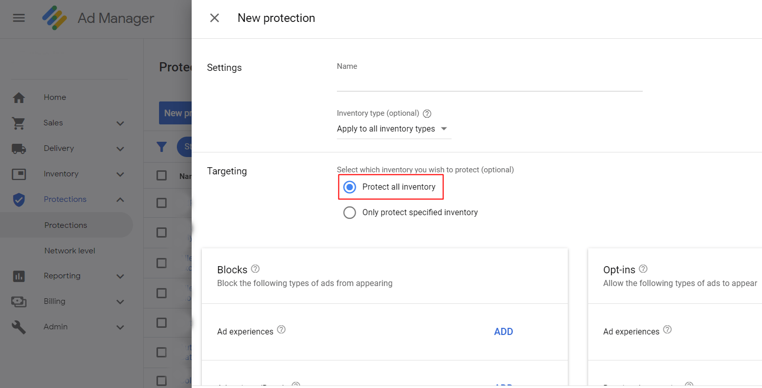Go to the Protections submenu item
This screenshot has width=762, height=388.
pos(66,225)
